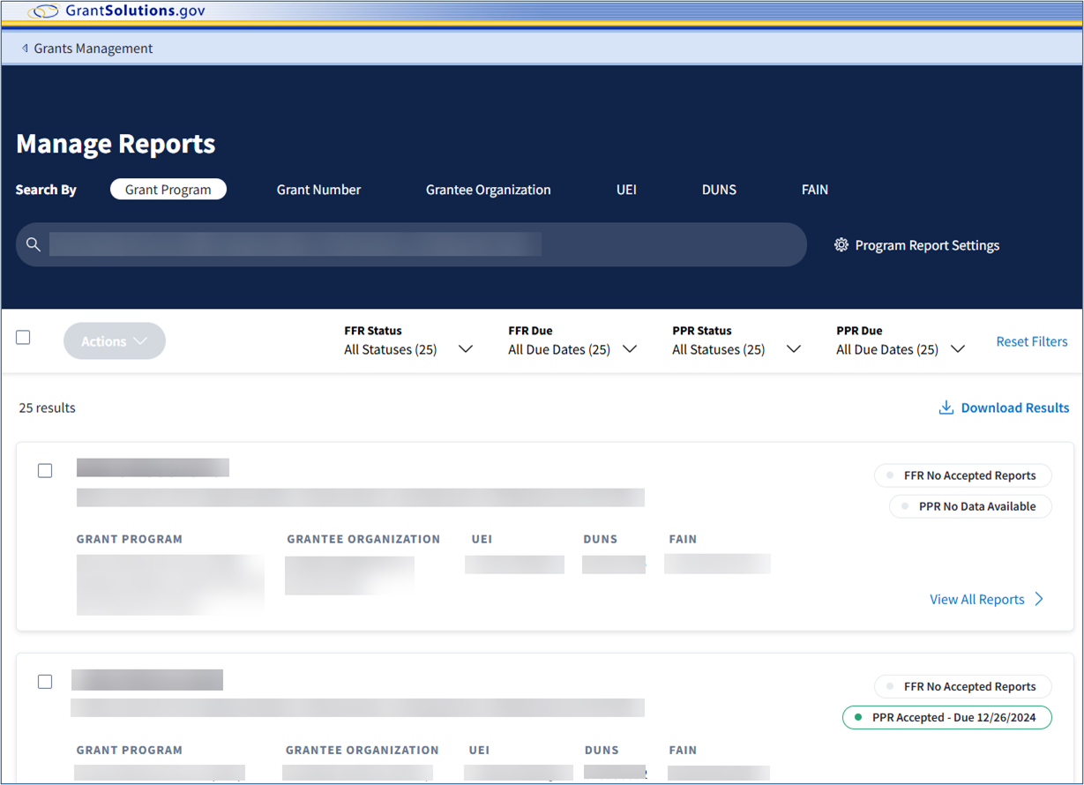Screen dimensions: 1084x785
Task: Toggle the select-all checkbox beside Actions
Action: (x=23, y=338)
